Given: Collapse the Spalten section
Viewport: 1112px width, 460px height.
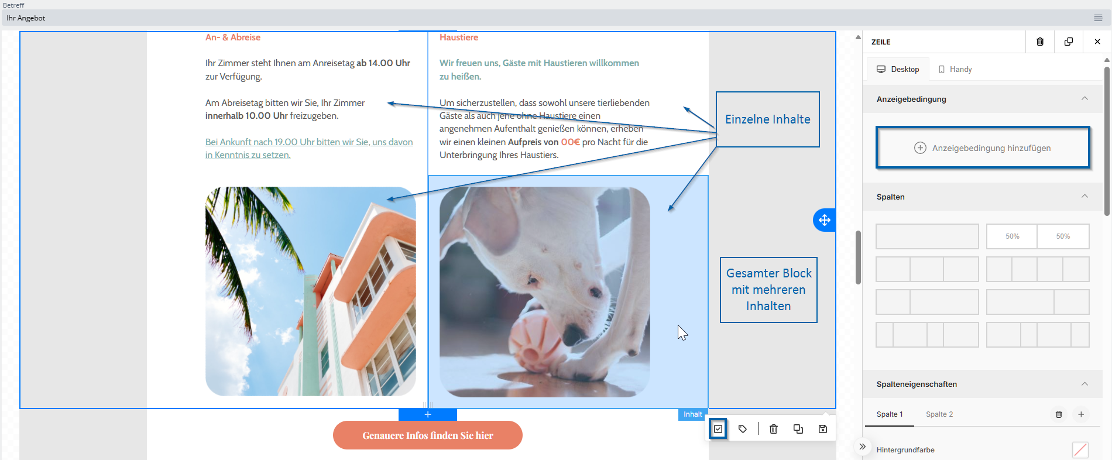Looking at the screenshot, I should point(1084,197).
